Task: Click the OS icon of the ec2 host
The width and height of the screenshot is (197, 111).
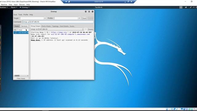Action: pyautogui.click(x=16, y=33)
